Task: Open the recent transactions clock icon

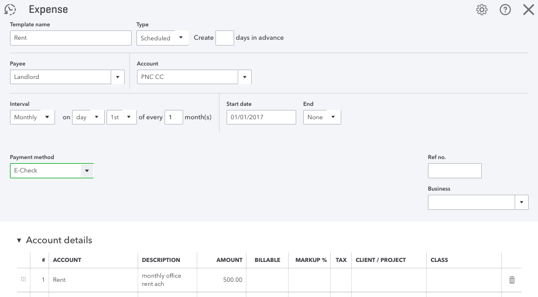Action: tap(10, 9)
